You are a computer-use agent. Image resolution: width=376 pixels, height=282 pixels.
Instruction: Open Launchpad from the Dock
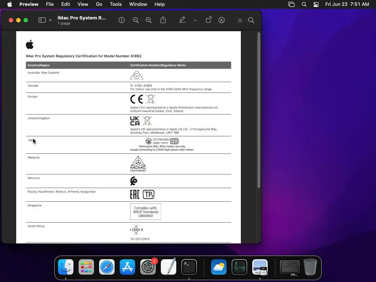[x=86, y=267]
